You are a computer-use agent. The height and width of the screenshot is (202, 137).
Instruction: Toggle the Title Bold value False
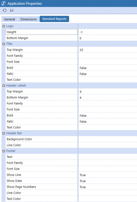click(x=108, y=68)
